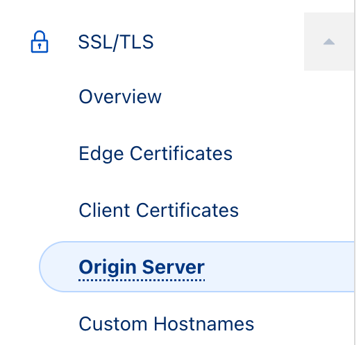The height and width of the screenshot is (345, 361).
Task: Click the SSL/TLS padlock icon
Action: (x=40, y=42)
